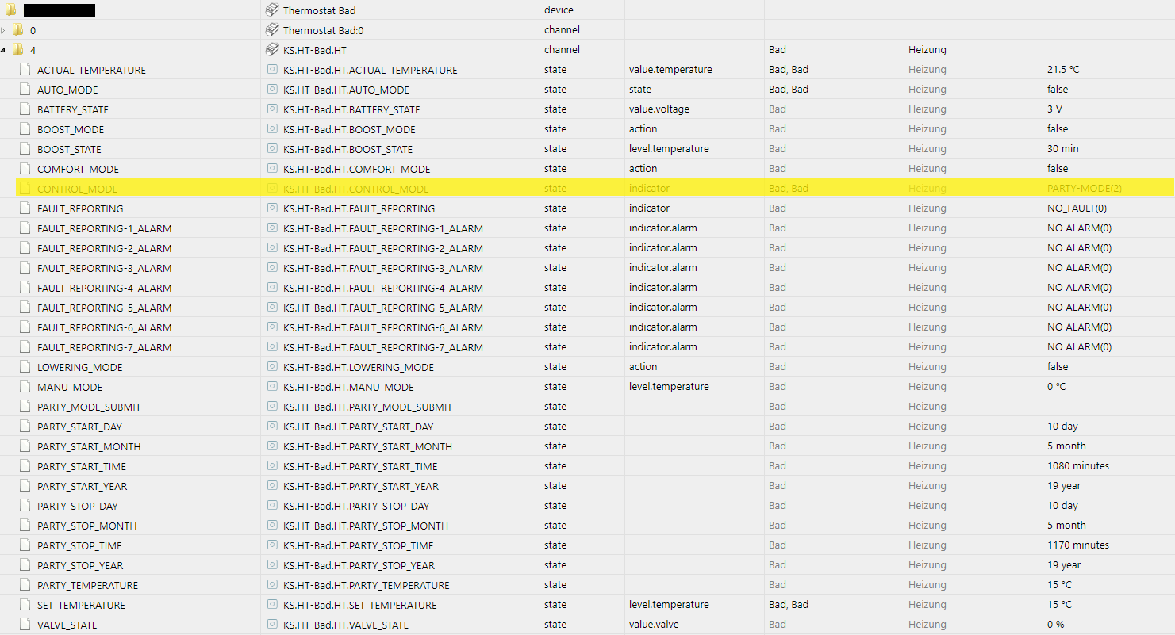The image size is (1175, 635).
Task: Click the value NO_FAULT(0)
Action: [1077, 208]
